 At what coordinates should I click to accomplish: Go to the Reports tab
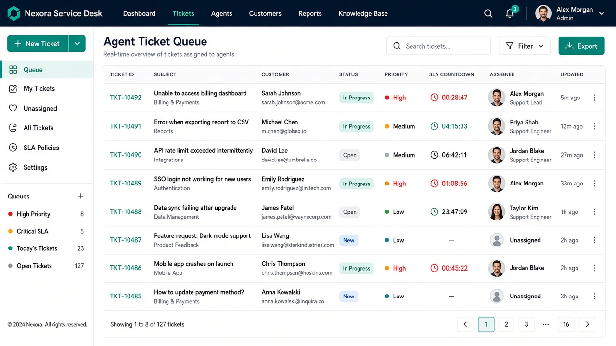pos(310,13)
